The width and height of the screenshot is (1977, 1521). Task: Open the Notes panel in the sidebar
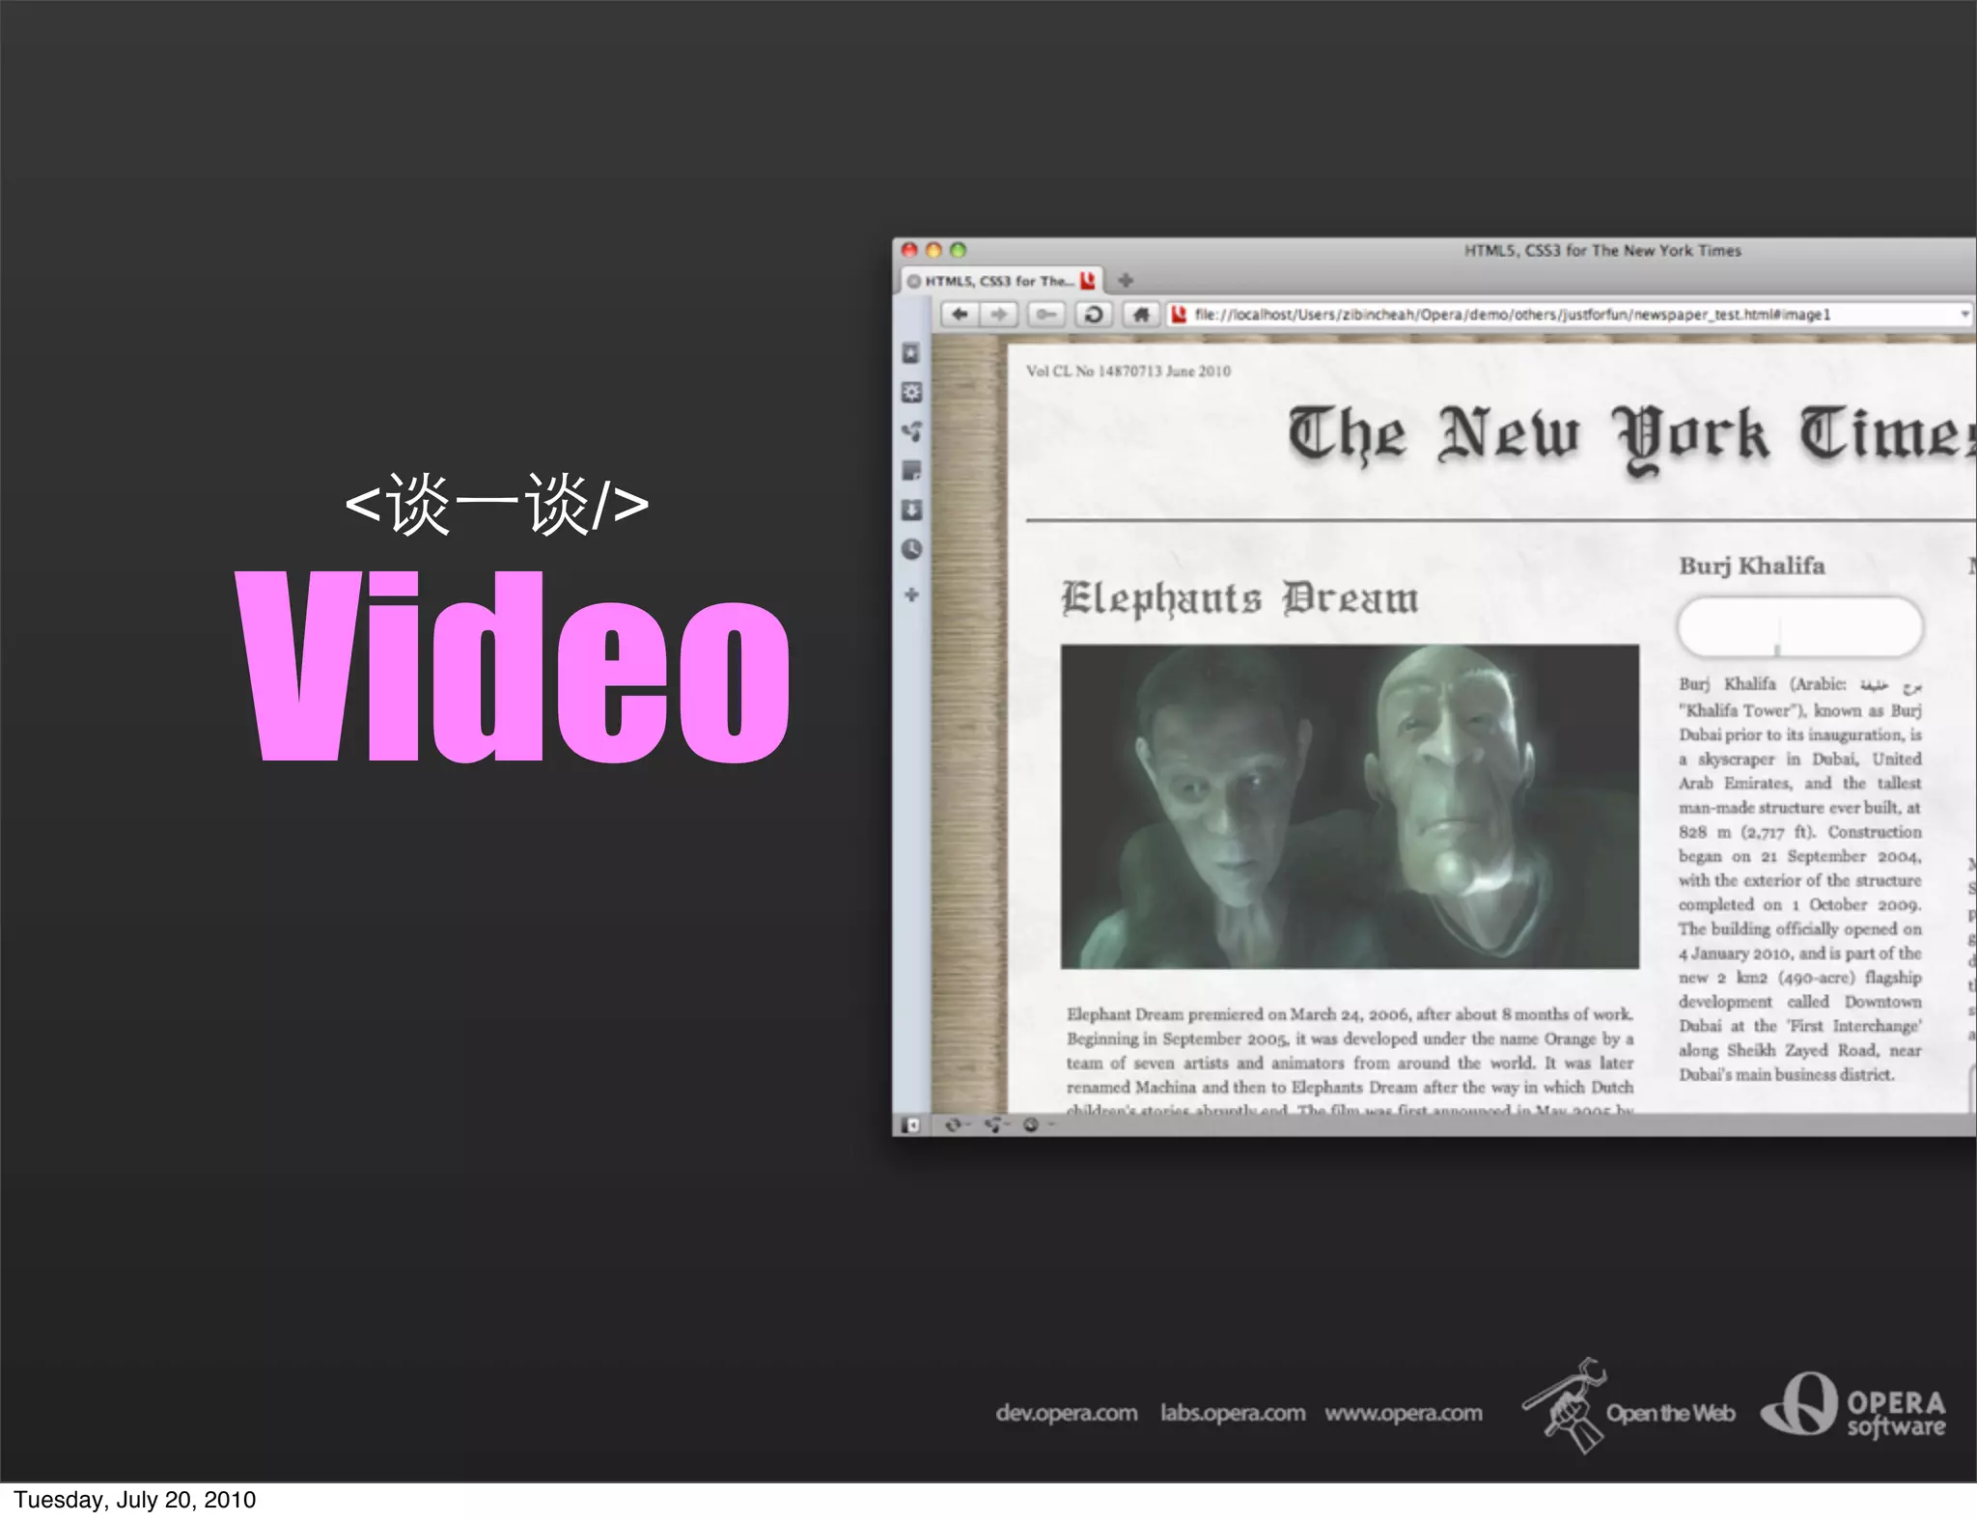[911, 471]
